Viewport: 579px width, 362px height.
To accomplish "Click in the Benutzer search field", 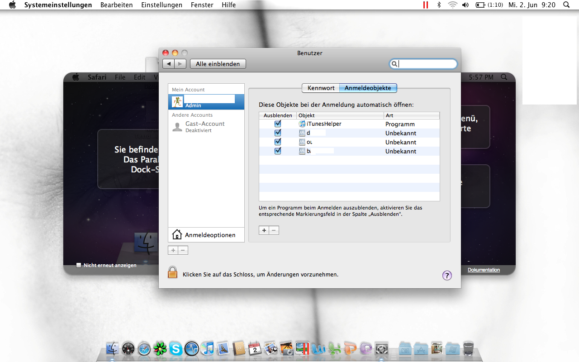I will 423,64.
